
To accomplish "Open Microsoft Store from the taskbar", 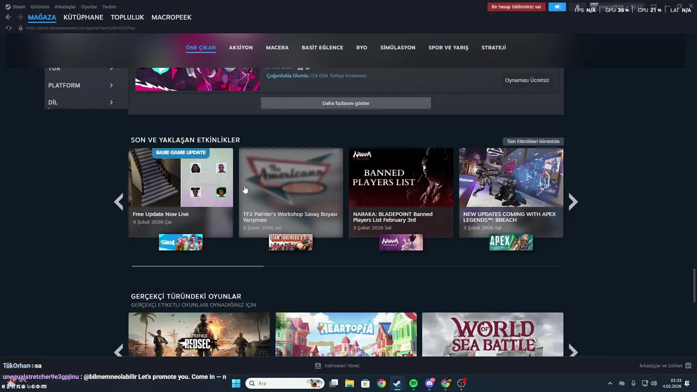I will (365, 383).
